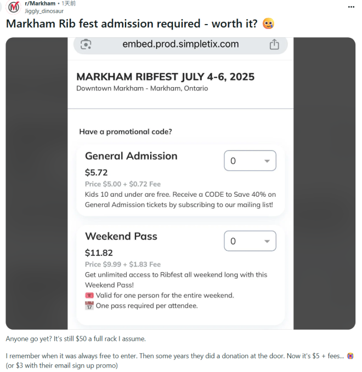
Task: Select the 'Weekend Pass' ticket title
Action: tap(121, 236)
